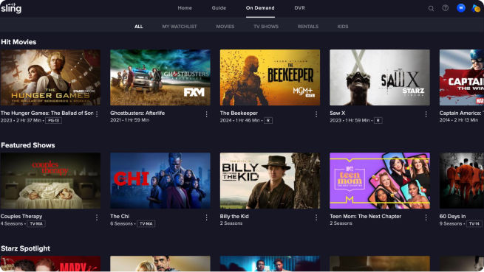The height and width of the screenshot is (272, 484).
Task: Click '2 Seasons' under Billy the Kid
Action: [x=231, y=223]
